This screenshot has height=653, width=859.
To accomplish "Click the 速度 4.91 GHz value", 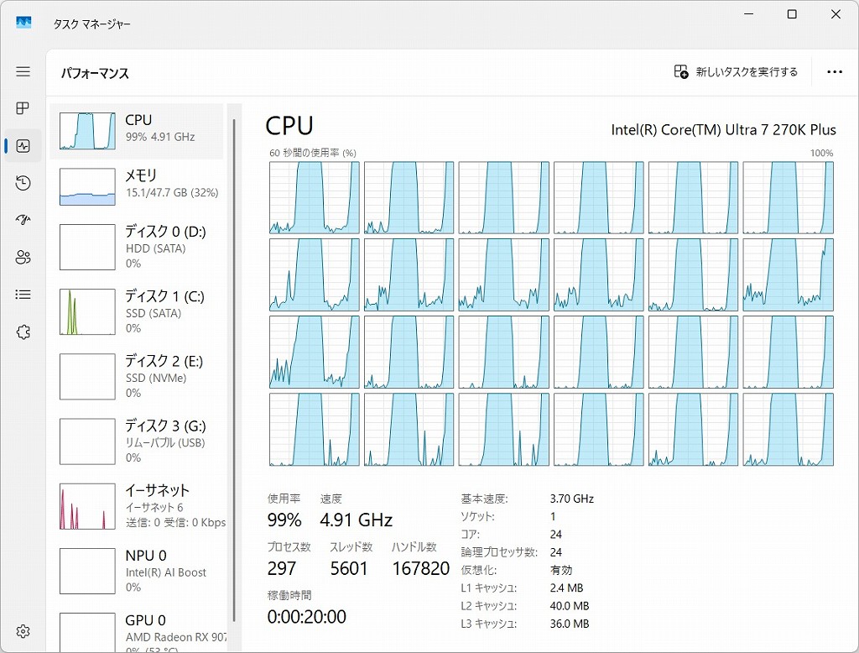I will coord(356,520).
